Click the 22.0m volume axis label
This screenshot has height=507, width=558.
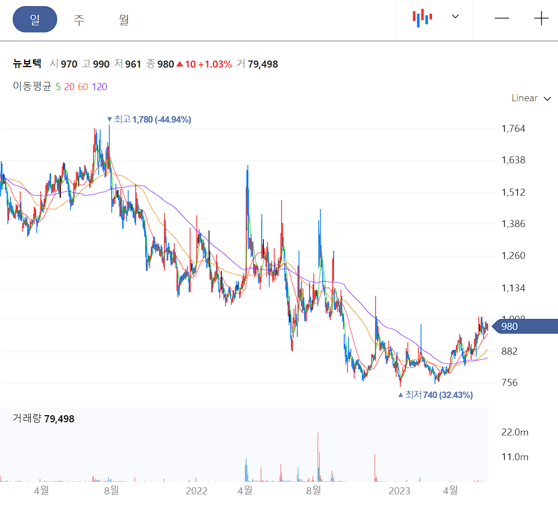(515, 432)
